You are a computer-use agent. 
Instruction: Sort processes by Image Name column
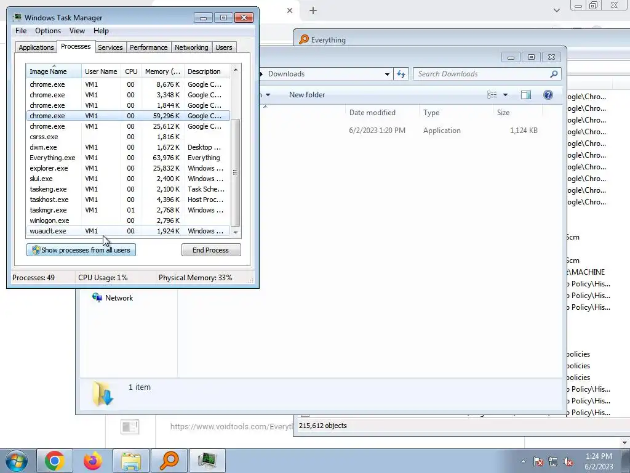(x=54, y=71)
